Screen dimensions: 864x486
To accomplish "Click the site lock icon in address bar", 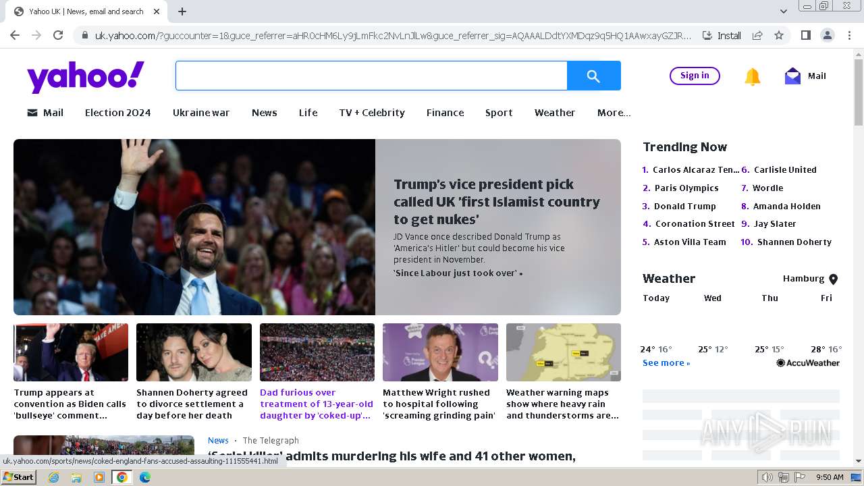I will (x=84, y=35).
